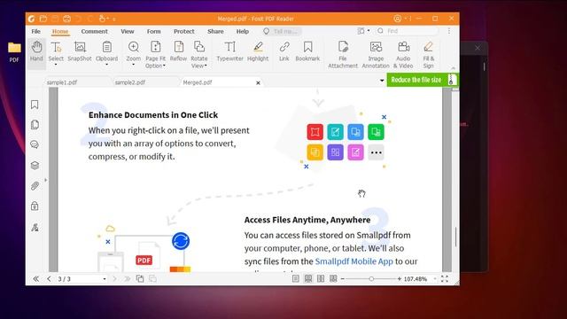The height and width of the screenshot is (319, 567).
Task: Select the Highlight tool
Action: [258, 51]
